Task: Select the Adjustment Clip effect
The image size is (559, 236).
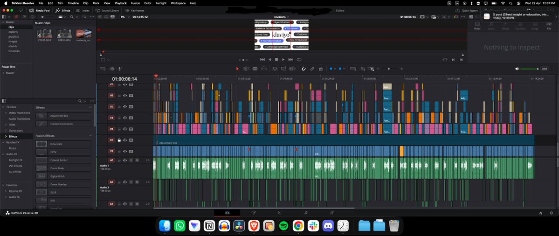Action: click(63, 116)
